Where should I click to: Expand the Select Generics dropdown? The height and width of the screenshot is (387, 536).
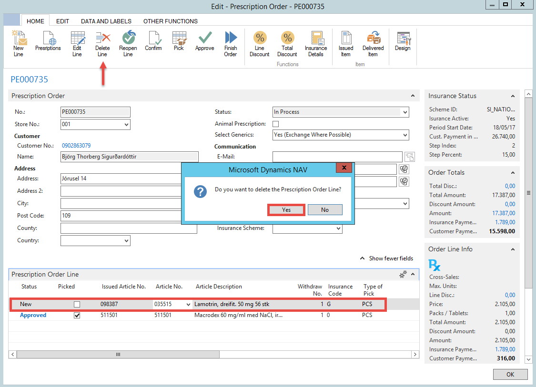405,135
